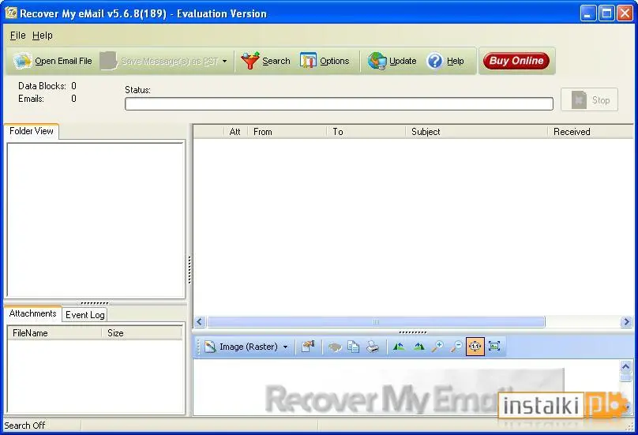This screenshot has width=638, height=435.
Task: Click the rotate right image icon
Action: coord(418,347)
